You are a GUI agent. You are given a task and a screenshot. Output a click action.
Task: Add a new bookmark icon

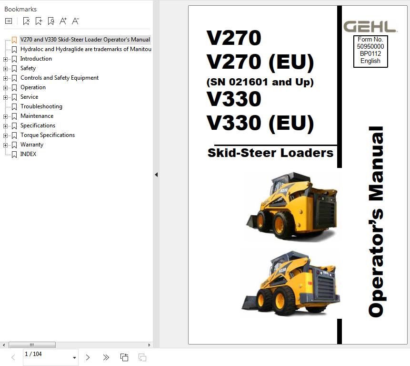(x=39, y=21)
